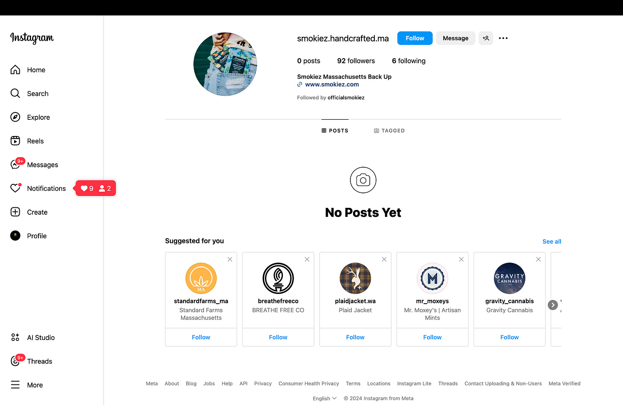Click Meta Verified footer link

tap(564, 384)
